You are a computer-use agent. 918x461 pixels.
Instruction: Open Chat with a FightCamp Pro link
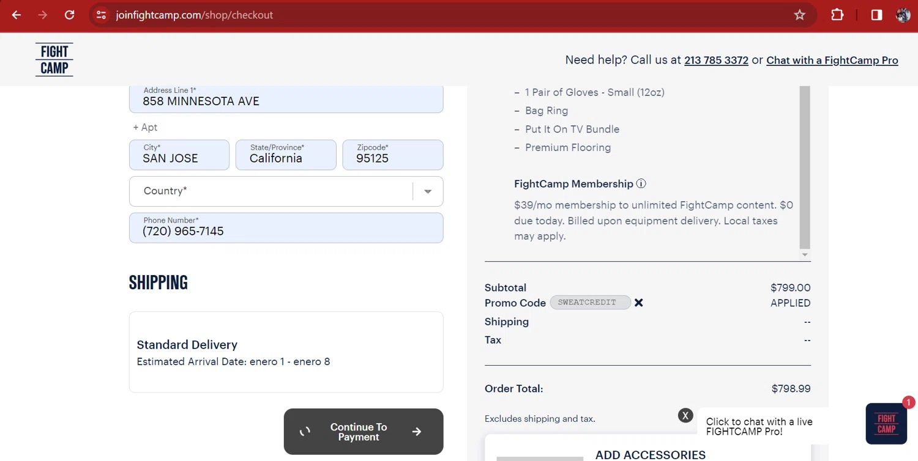coord(832,60)
